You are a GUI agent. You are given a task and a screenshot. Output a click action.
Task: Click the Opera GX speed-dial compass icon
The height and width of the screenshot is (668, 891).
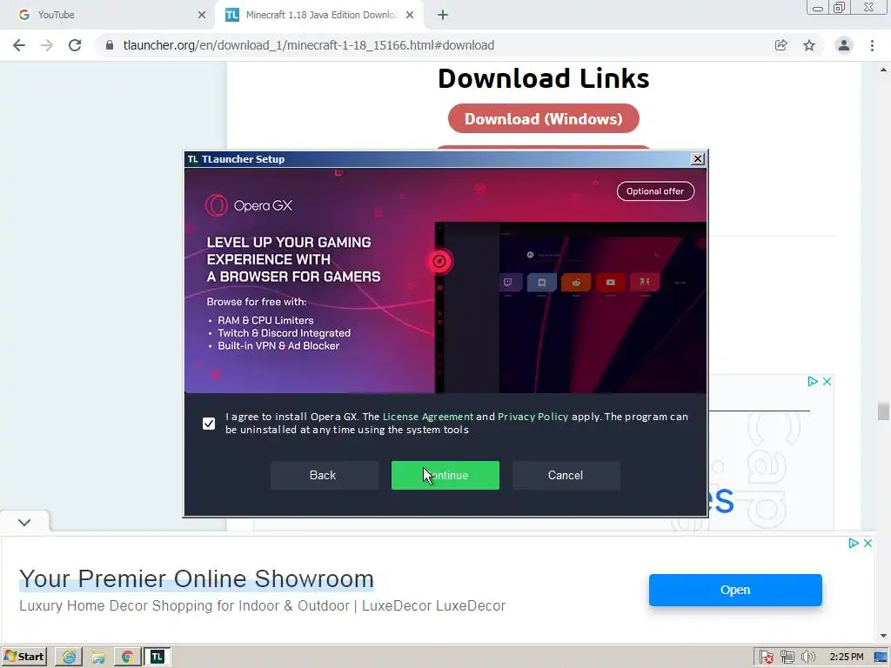439,261
